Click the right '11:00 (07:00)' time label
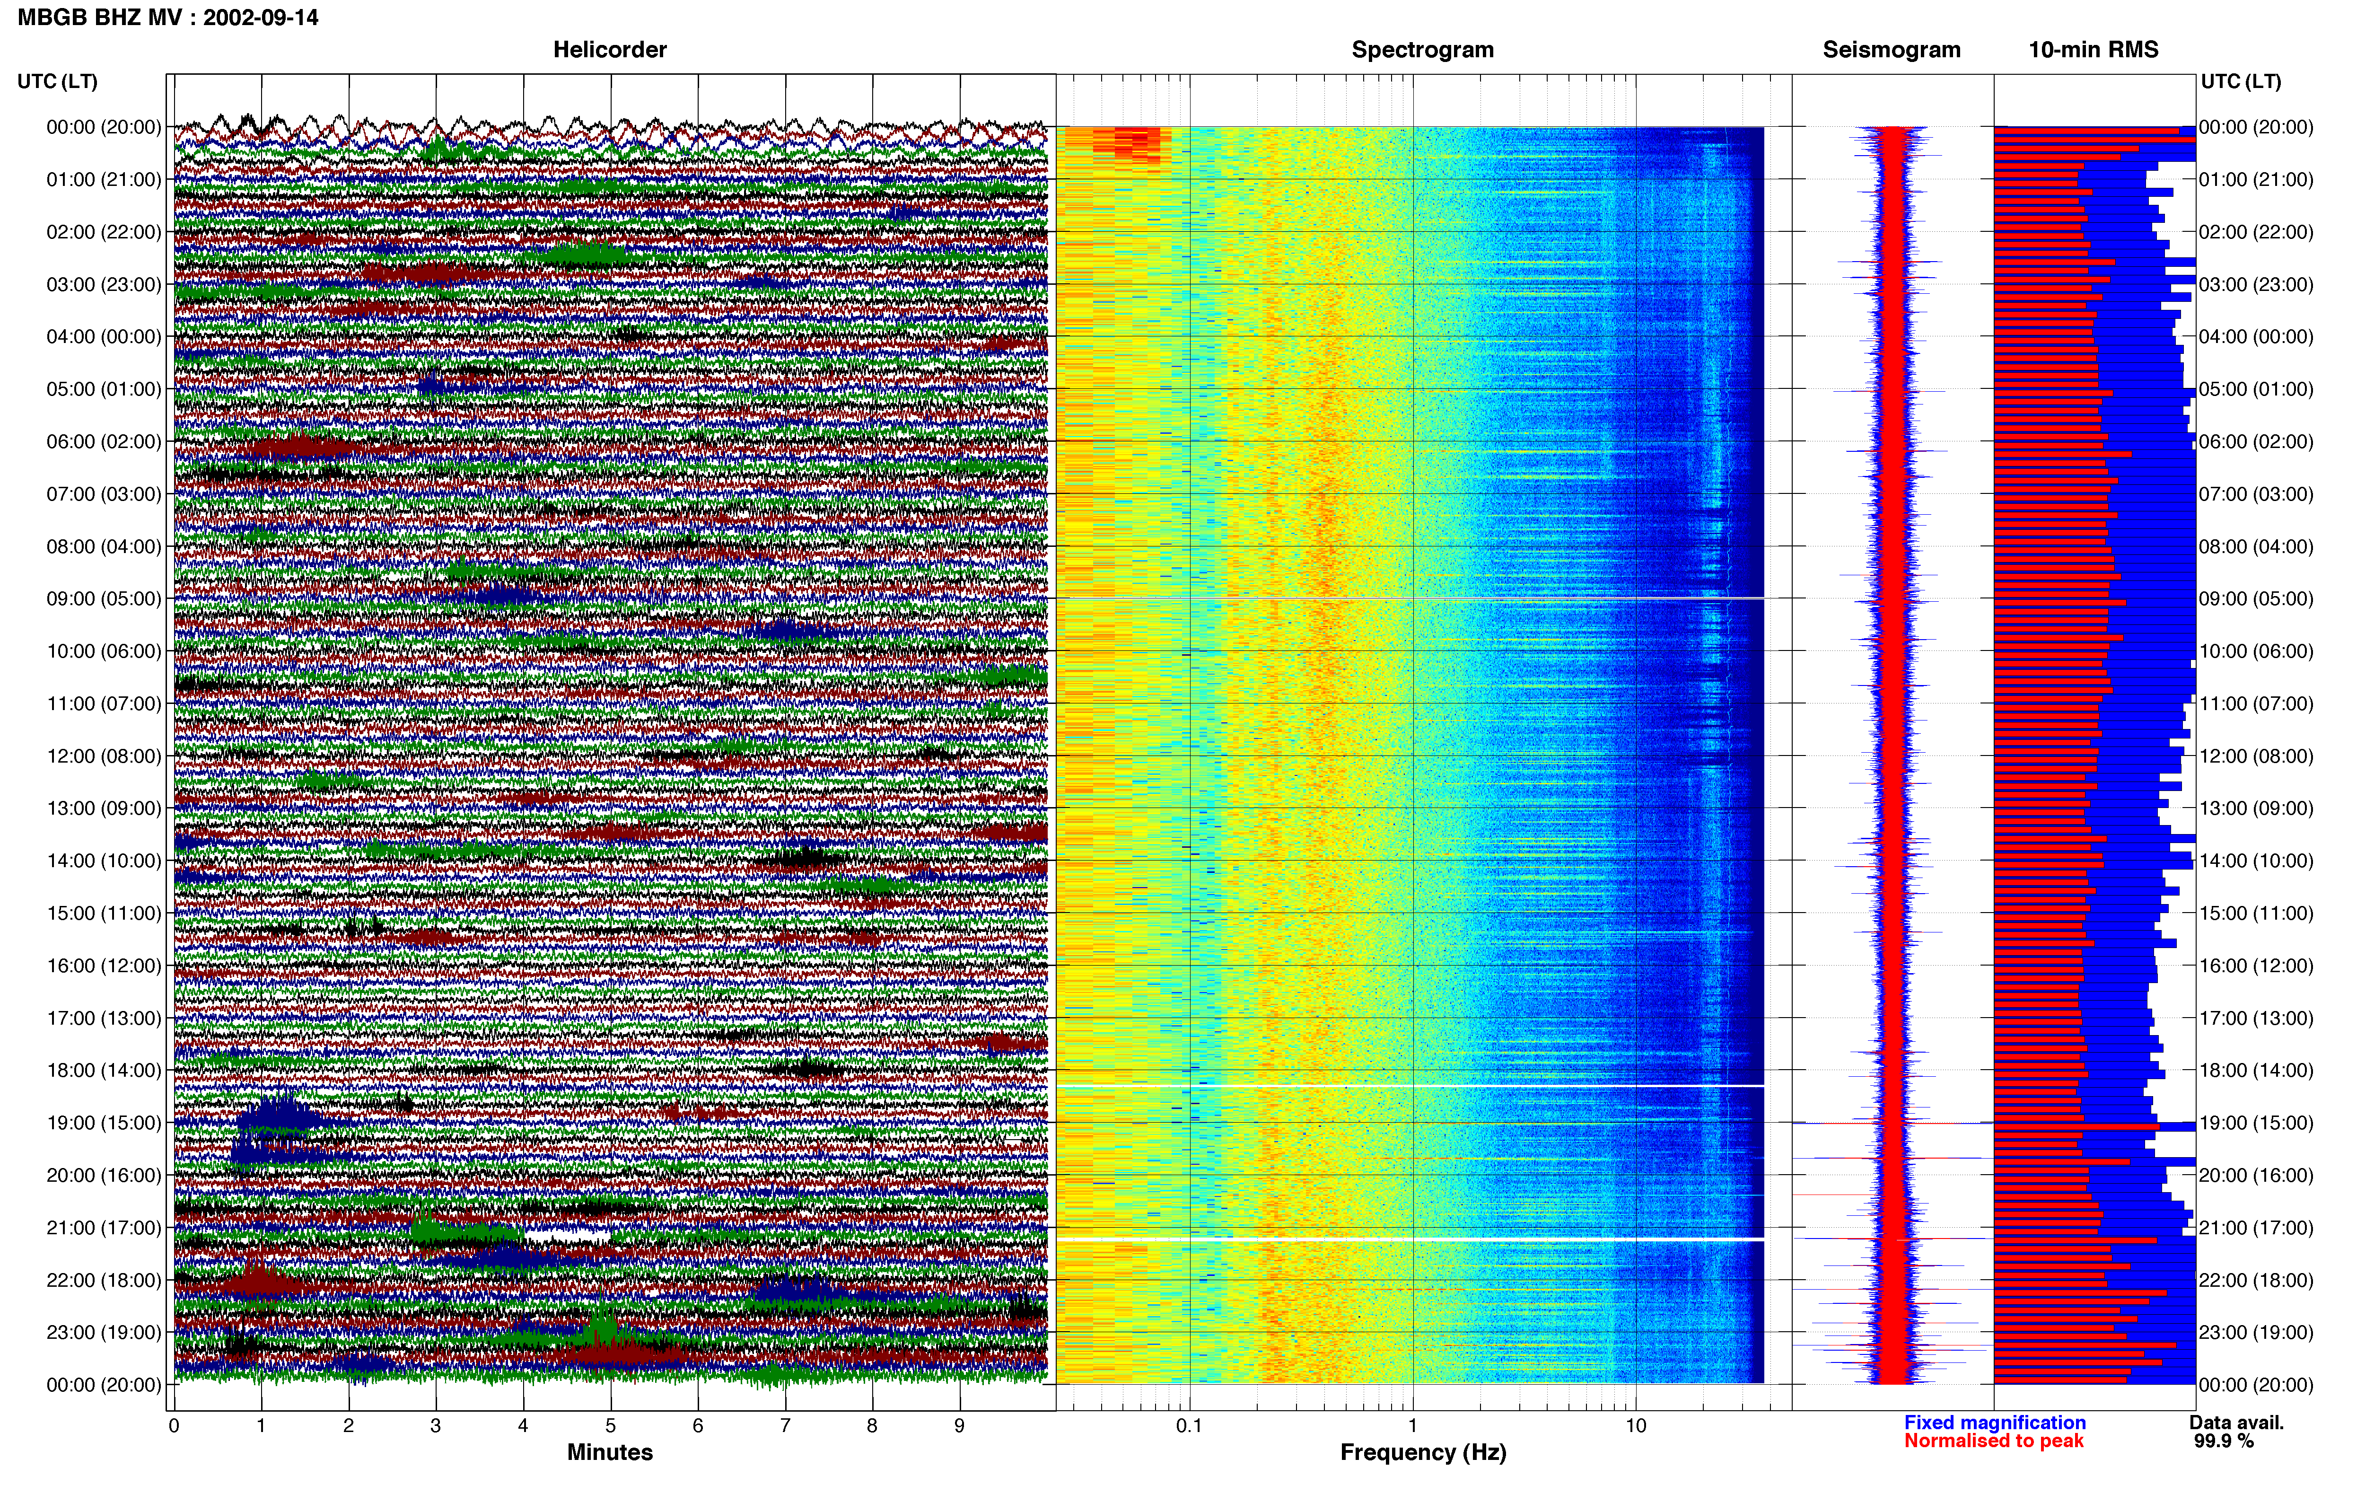This screenshot has width=2374, height=1485. [2256, 704]
